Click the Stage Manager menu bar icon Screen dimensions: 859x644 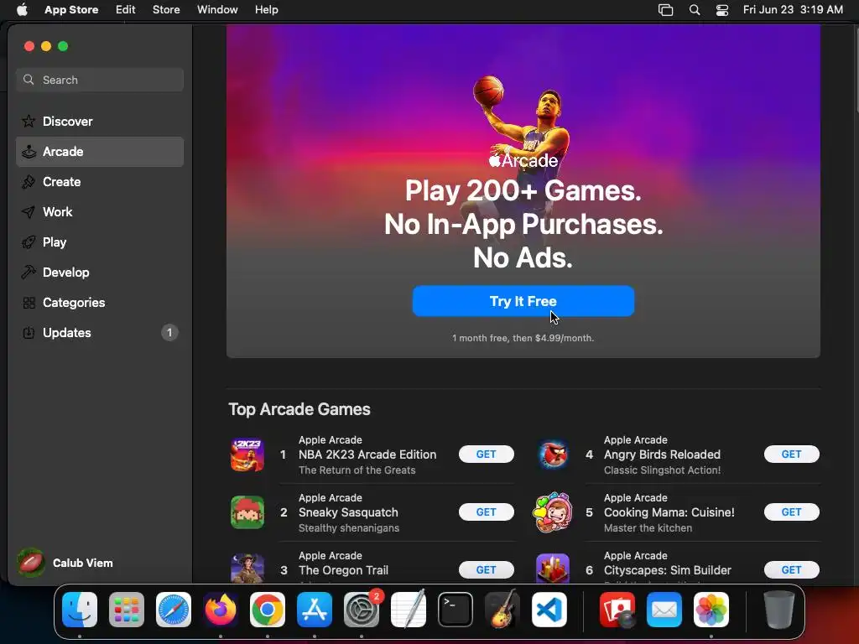(x=665, y=10)
